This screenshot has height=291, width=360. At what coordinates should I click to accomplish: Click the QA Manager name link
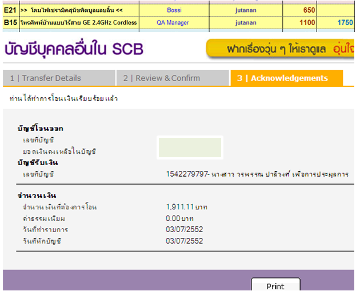point(173,22)
